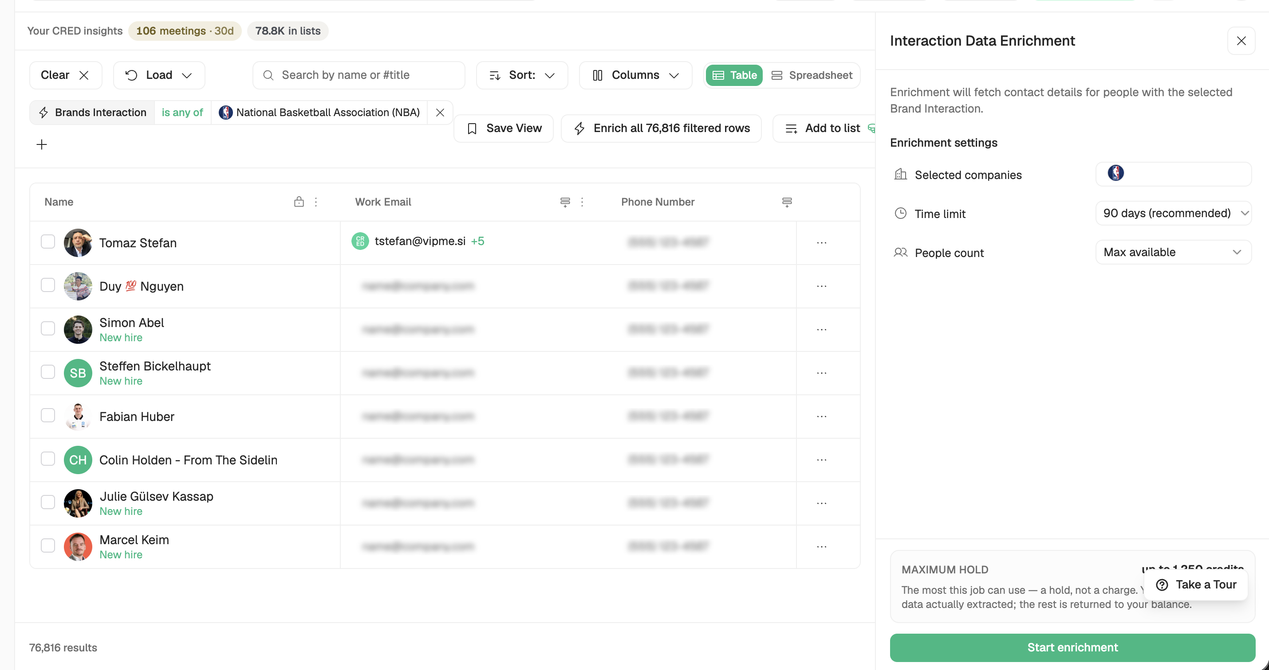Select Duy Nguyen row checkbox
Screen dimensions: 1269x670
coord(48,285)
